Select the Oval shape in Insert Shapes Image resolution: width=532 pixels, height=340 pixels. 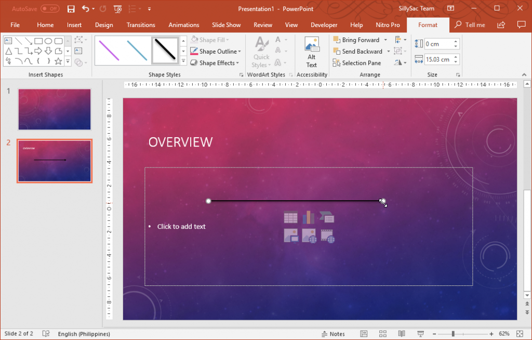point(48,40)
